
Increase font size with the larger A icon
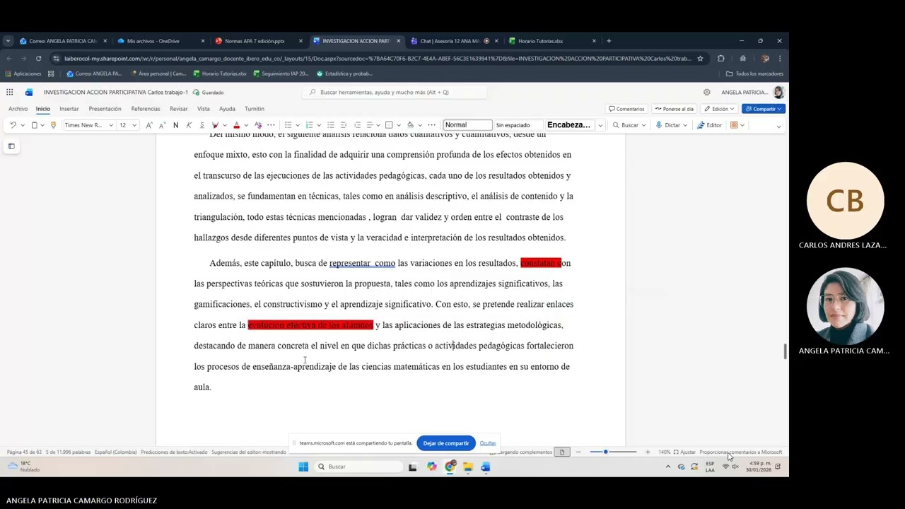coord(148,125)
